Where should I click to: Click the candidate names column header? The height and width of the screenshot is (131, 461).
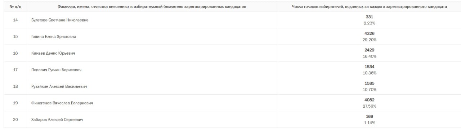(x=152, y=7)
